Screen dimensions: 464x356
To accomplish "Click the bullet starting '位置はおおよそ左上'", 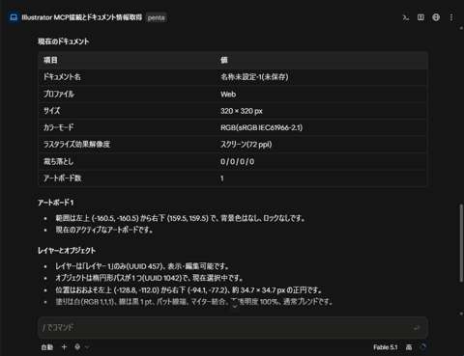I will point(188,290).
